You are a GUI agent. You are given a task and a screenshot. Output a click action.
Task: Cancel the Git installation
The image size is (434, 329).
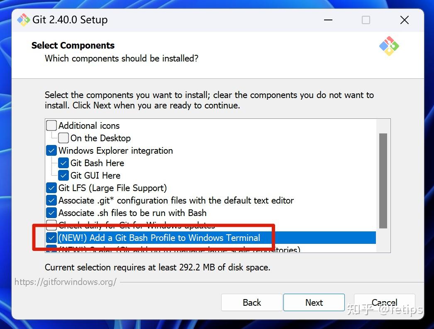(384, 302)
